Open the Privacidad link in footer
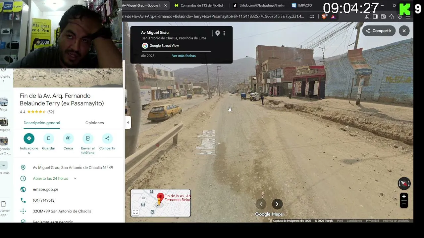The height and width of the screenshot is (238, 424). click(372, 221)
